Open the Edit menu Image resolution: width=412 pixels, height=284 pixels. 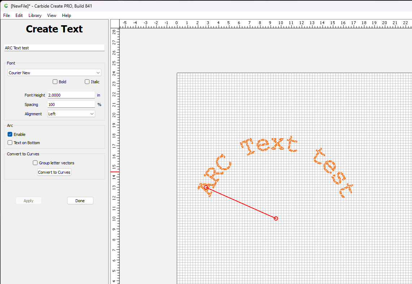(x=19, y=15)
